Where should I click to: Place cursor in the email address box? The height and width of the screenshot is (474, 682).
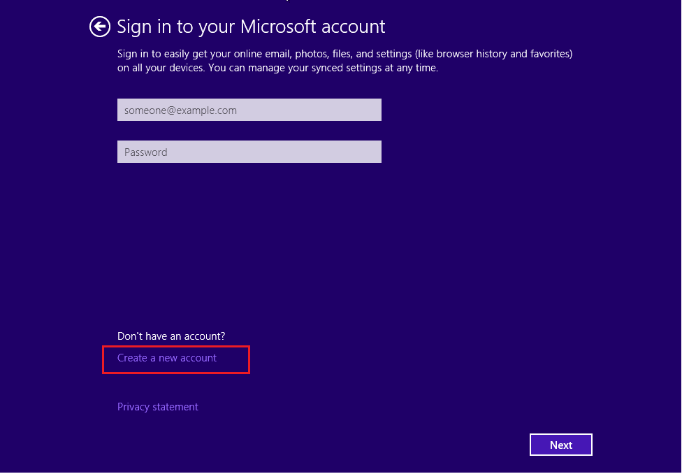[249, 110]
